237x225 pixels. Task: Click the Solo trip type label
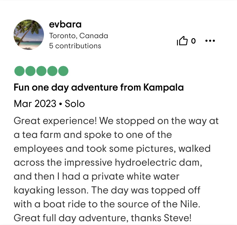coord(75,104)
